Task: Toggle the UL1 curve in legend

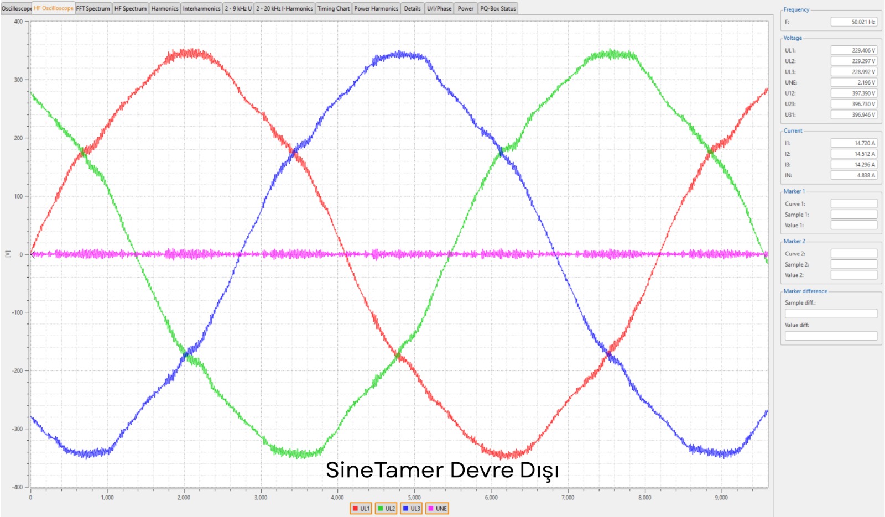Action: [361, 509]
